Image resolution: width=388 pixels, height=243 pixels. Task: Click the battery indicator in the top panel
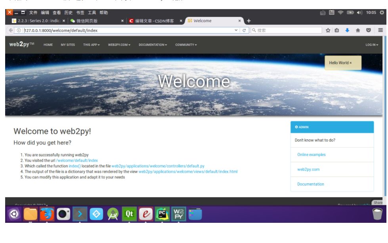coord(350,12)
